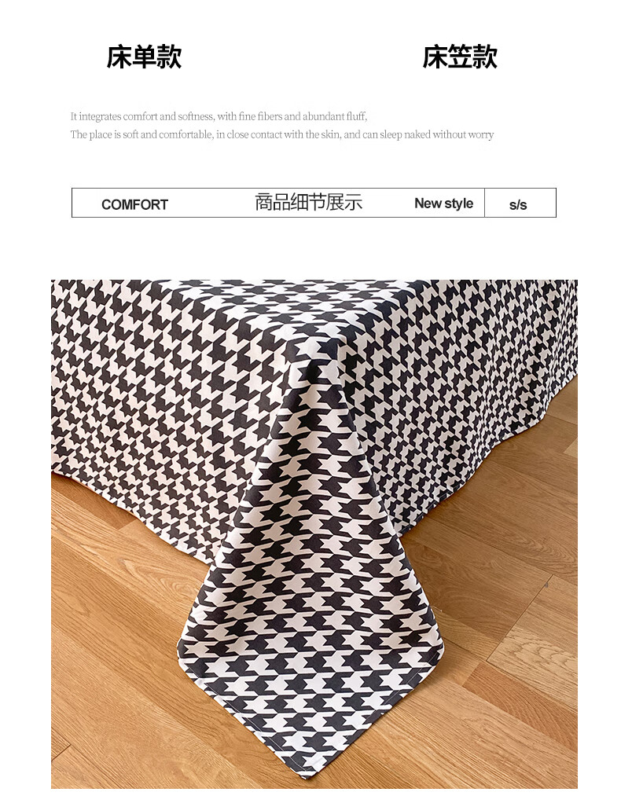Click the s/s box in banner
Image resolution: width=621 pixels, height=803 pixels.
click(520, 203)
